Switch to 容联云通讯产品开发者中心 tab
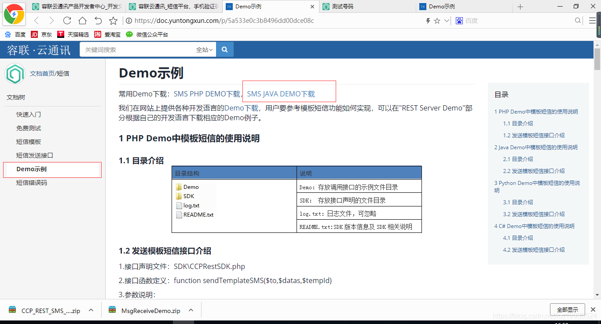Viewport: 601px width, 324px height. (77, 7)
